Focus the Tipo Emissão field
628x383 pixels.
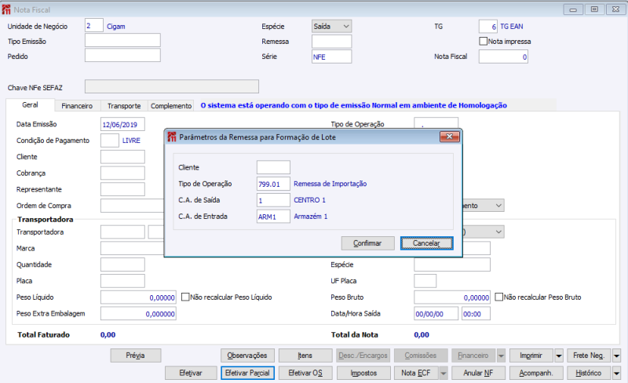122,41
